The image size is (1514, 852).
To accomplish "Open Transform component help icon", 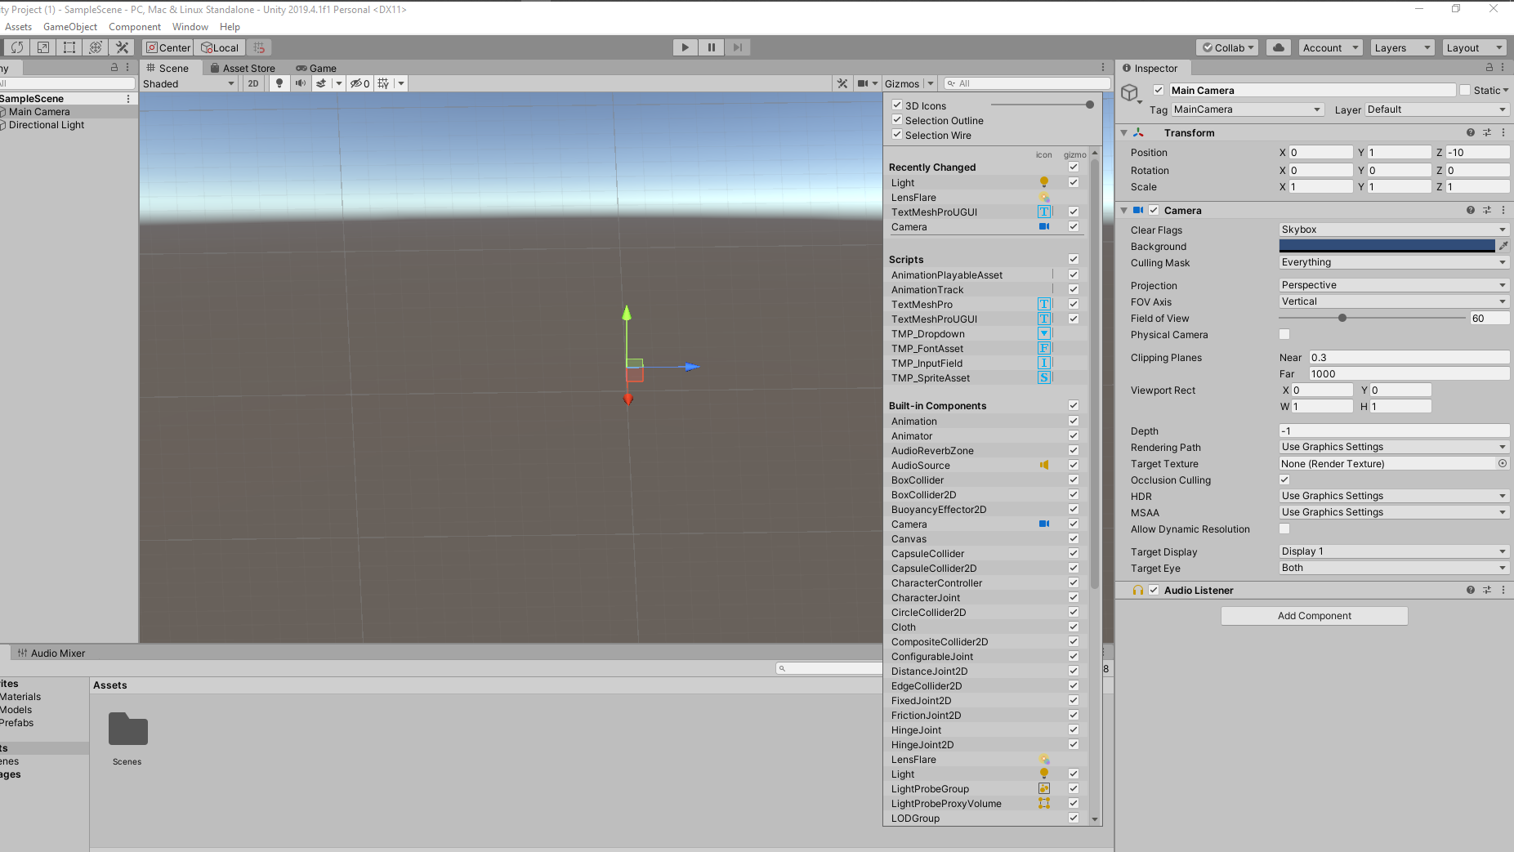I will (1471, 132).
